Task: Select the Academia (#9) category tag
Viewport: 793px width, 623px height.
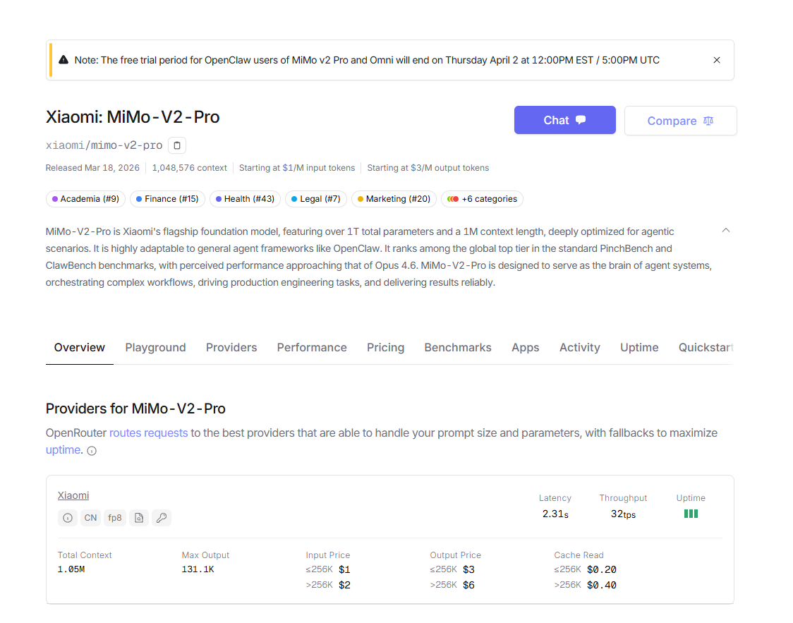Action: (x=85, y=199)
